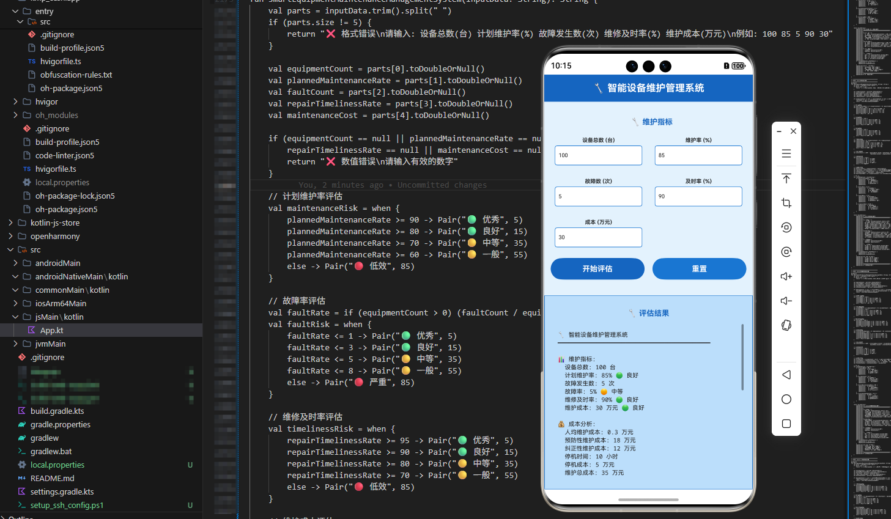Screen dimensions: 891x519
Task: Click the "Uncommitted changes" blame annotation
Action: [442, 185]
